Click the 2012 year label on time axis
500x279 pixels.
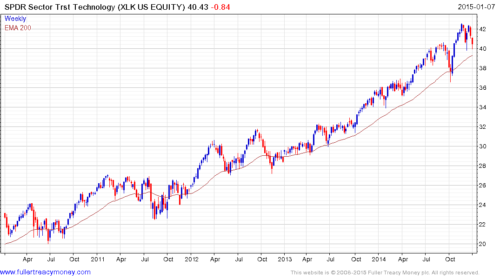pos(192,259)
